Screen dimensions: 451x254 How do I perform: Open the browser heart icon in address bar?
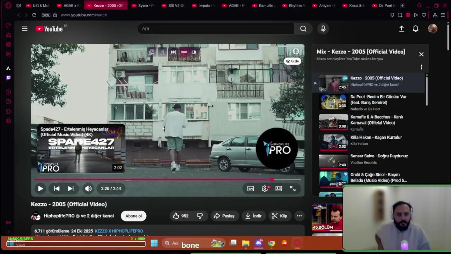pos(424,15)
